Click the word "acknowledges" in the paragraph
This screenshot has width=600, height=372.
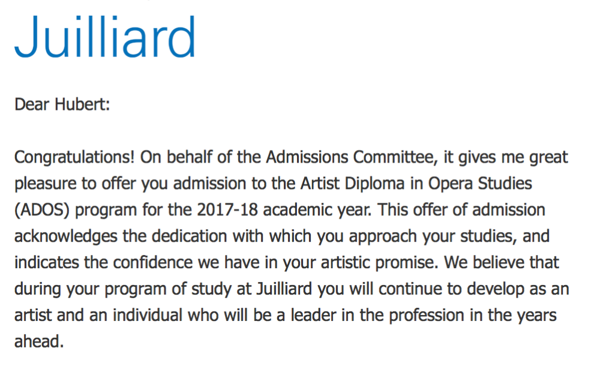coord(65,236)
